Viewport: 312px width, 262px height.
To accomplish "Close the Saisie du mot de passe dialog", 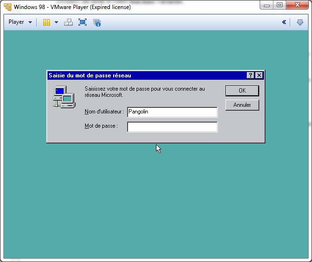I will 259,75.
